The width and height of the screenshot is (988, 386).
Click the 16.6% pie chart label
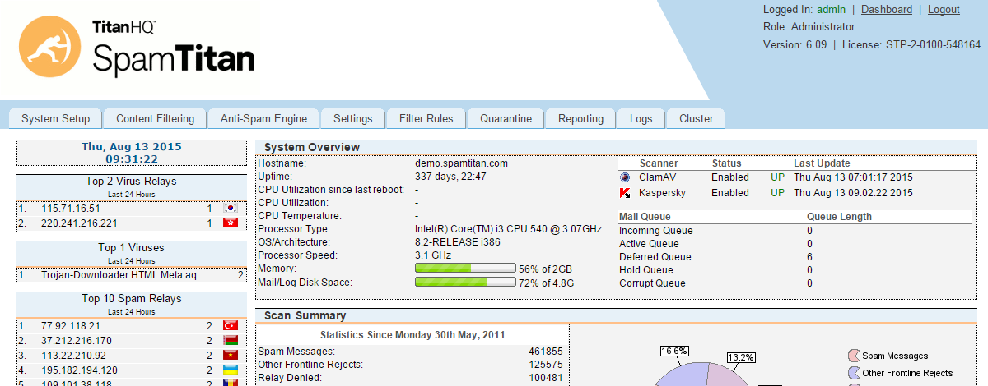(x=674, y=352)
